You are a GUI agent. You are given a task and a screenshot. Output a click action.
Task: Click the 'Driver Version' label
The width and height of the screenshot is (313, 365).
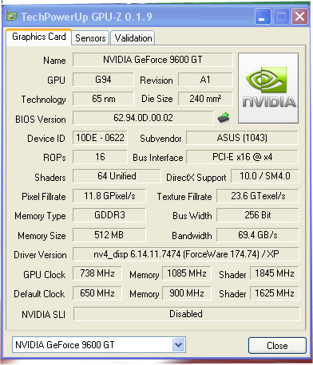tap(40, 255)
